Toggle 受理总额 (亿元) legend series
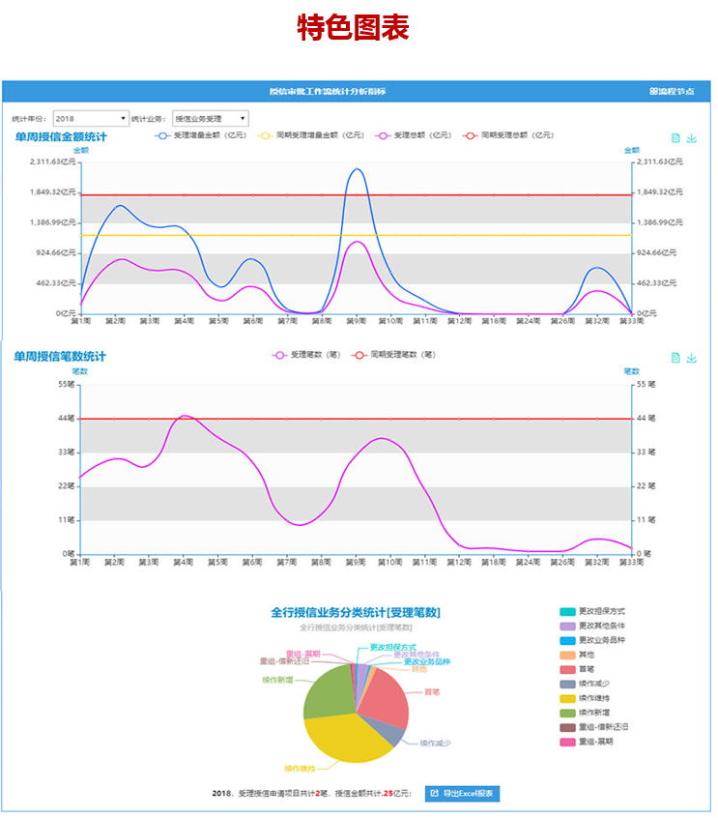 pyautogui.click(x=414, y=135)
